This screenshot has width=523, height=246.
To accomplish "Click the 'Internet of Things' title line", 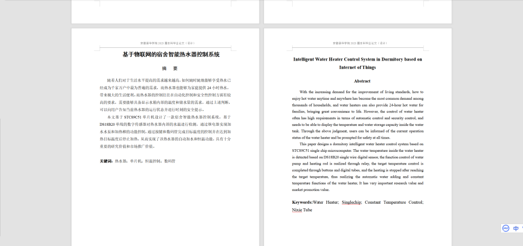I will (358, 67).
